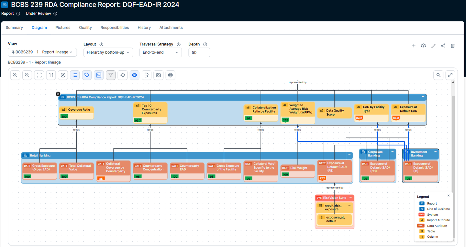The image size is (466, 247).
Task: Toggle the eye visibility button
Action: pyautogui.click(x=135, y=75)
